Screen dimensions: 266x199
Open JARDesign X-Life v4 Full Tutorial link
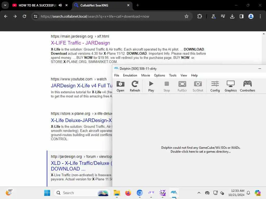click(x=81, y=86)
